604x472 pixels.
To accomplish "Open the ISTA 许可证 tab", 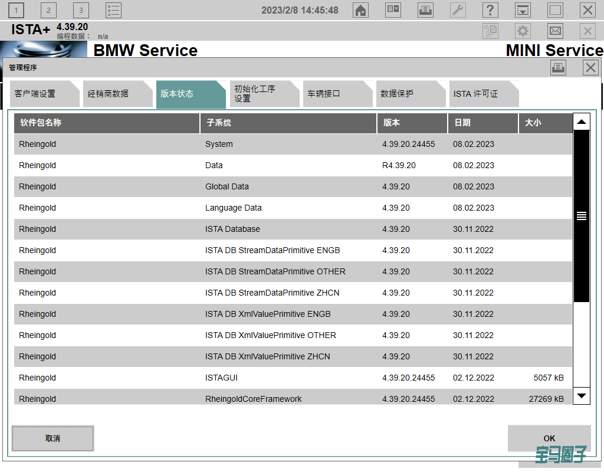I will click(x=480, y=94).
